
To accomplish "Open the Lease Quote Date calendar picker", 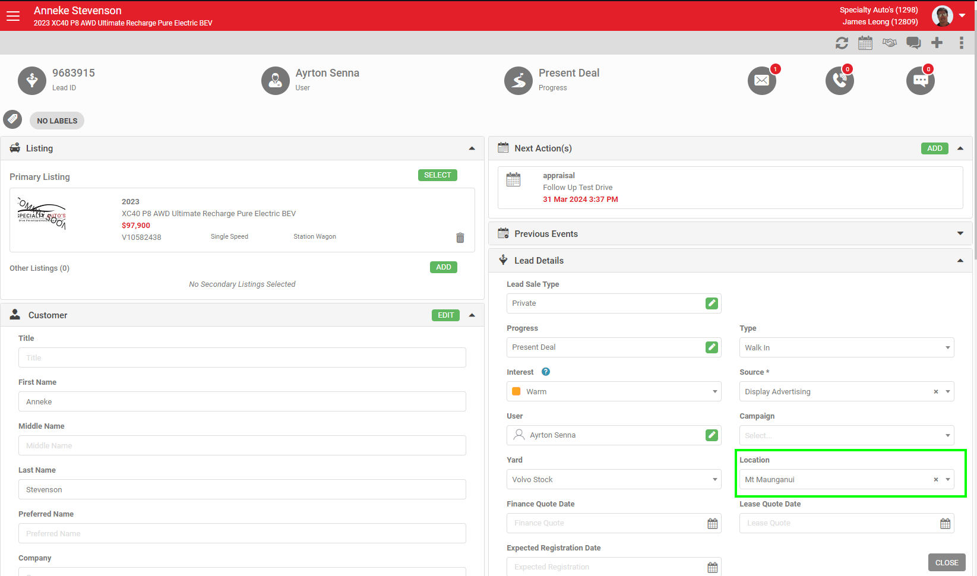I will tap(946, 524).
